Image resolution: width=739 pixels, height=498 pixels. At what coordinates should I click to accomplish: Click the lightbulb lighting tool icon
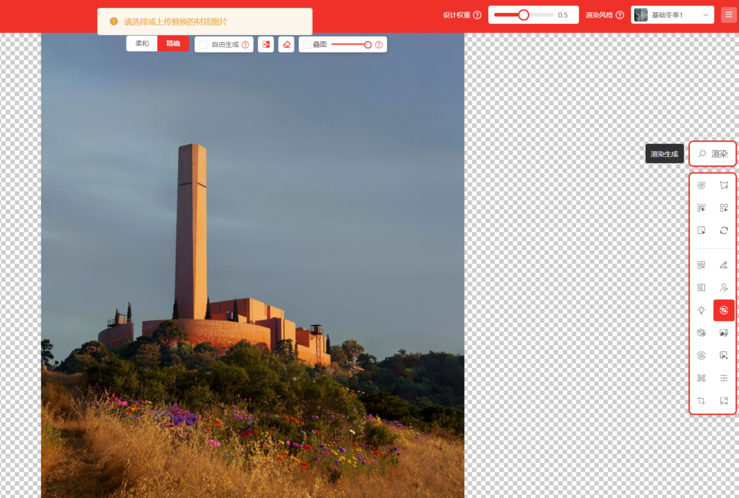pos(701,310)
